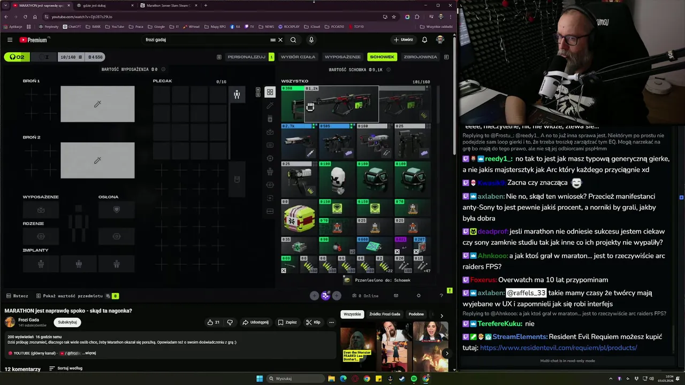Reload the page in Chrome
Viewport: 685px width, 385px height.
pos(25,17)
